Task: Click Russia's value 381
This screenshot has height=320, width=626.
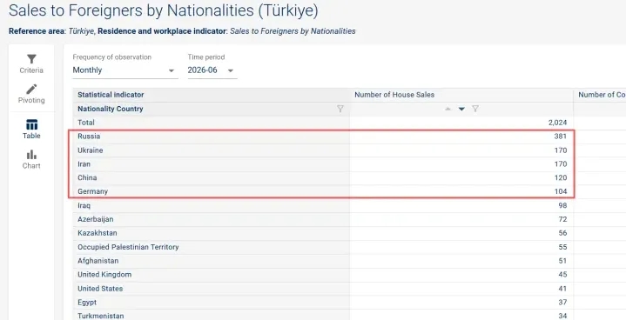Action: [x=561, y=137]
